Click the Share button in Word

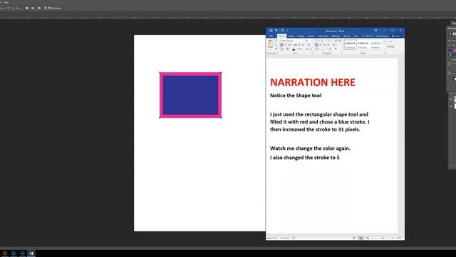[x=396, y=36]
